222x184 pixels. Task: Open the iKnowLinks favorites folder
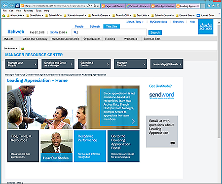tap(16, 15)
